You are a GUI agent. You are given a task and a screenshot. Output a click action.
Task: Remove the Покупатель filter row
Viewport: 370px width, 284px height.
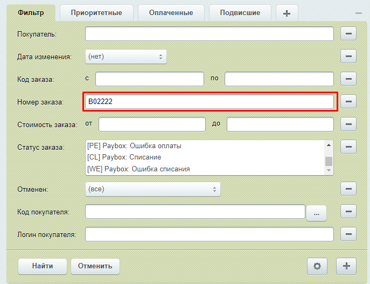pos(348,34)
